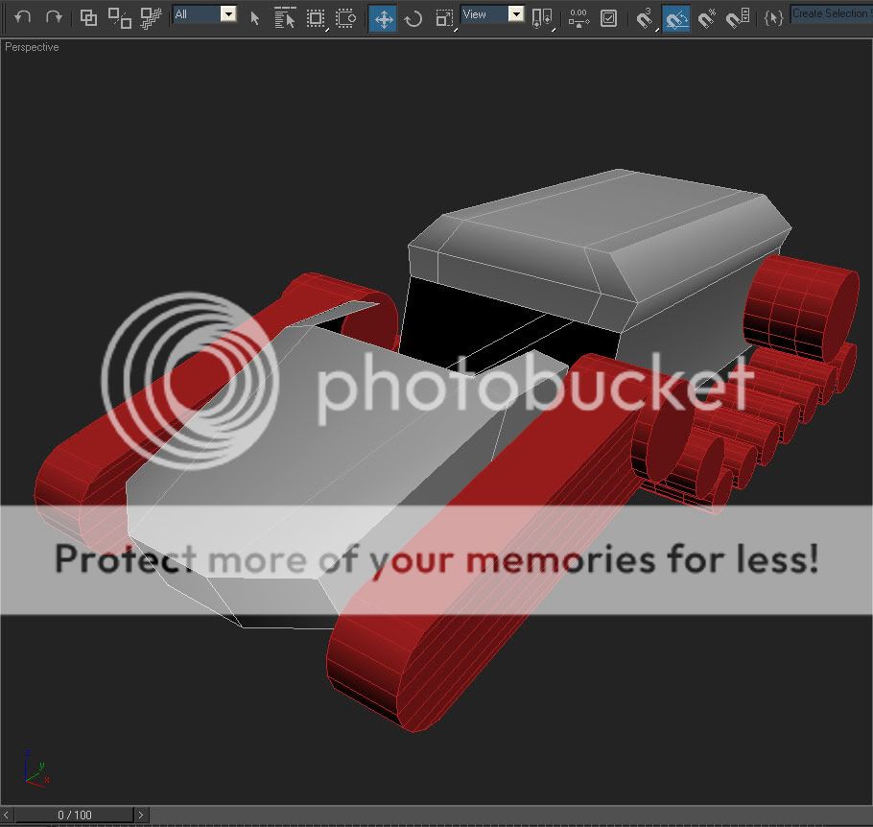
Task: Choose the Select and Scale tool
Action: point(443,18)
